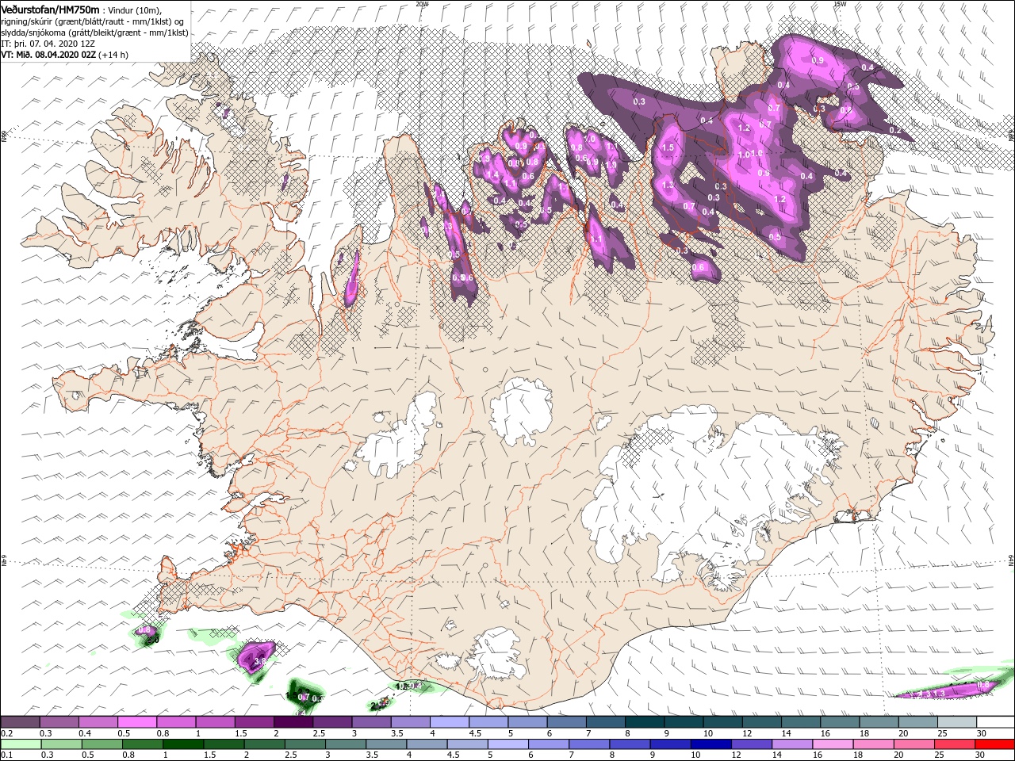Screen dimensions: 1015x761
Task: Pick the darkest purple snow swatch at 2
Action: [x=293, y=722]
